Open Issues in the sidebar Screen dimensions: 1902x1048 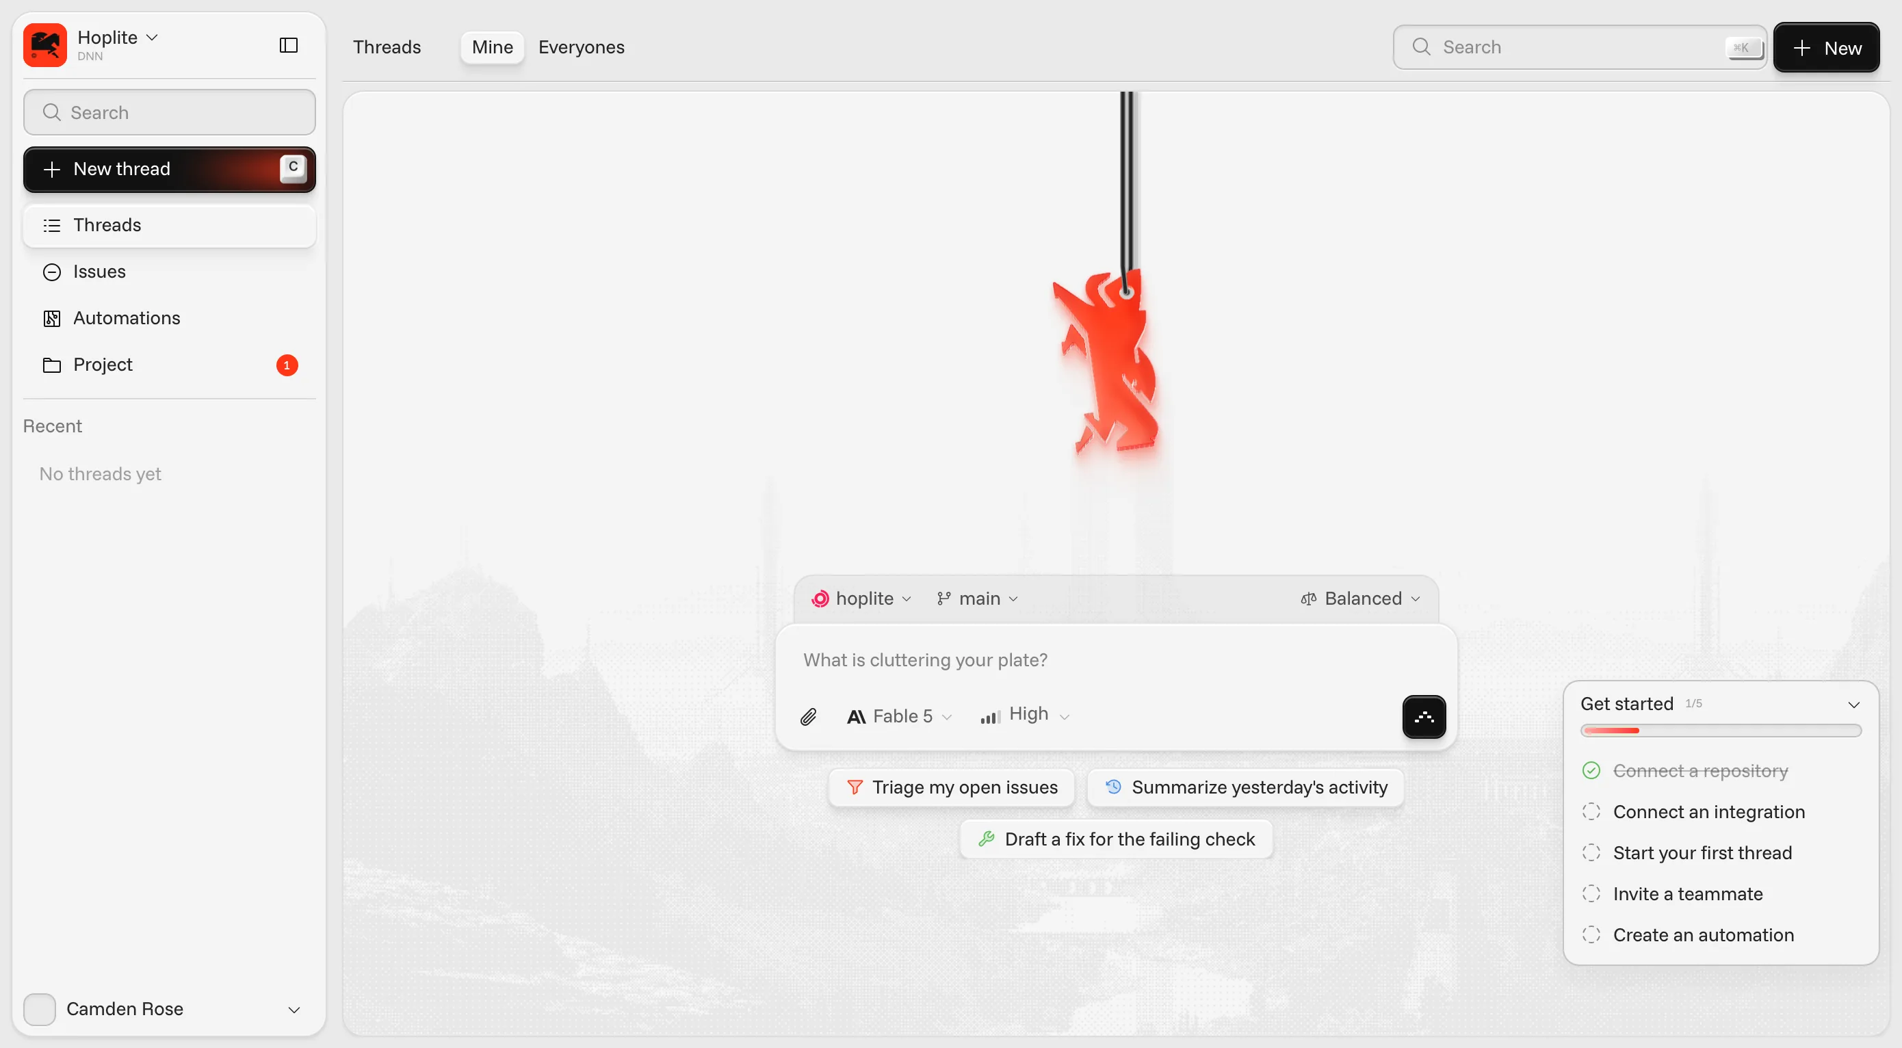(169, 272)
